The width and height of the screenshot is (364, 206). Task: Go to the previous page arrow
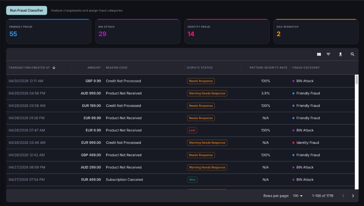point(343,196)
